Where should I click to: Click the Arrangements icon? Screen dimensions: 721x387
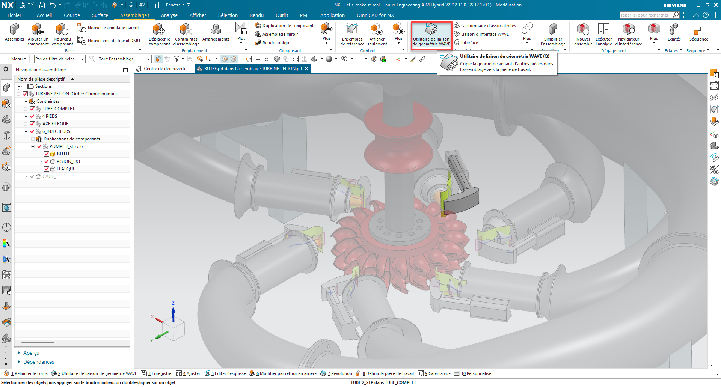coord(216,32)
